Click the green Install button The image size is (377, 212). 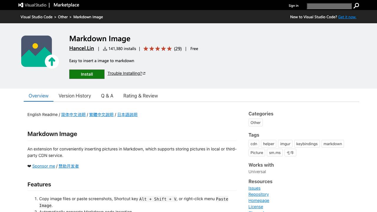pyautogui.click(x=87, y=74)
